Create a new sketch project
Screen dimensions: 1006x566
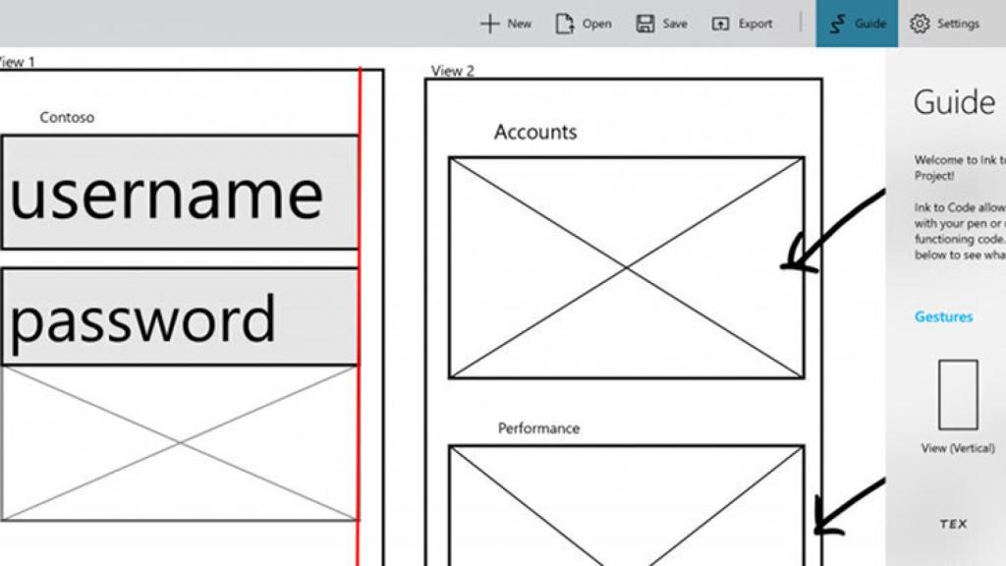pyautogui.click(x=505, y=23)
